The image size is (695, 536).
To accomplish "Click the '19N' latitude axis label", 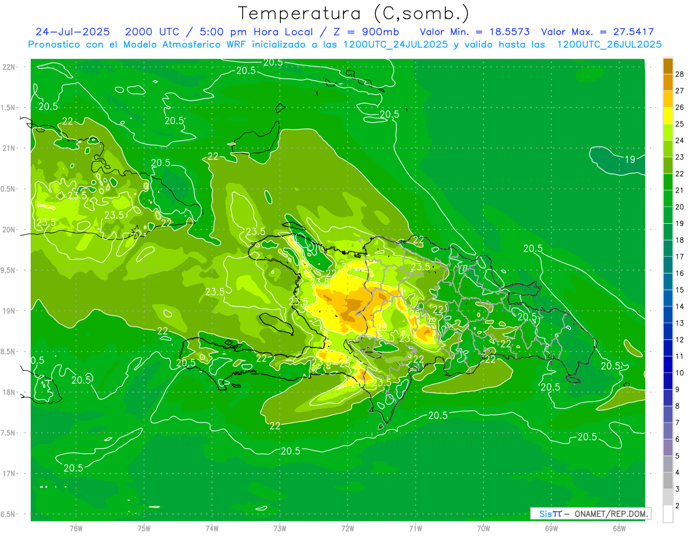I will (x=9, y=310).
